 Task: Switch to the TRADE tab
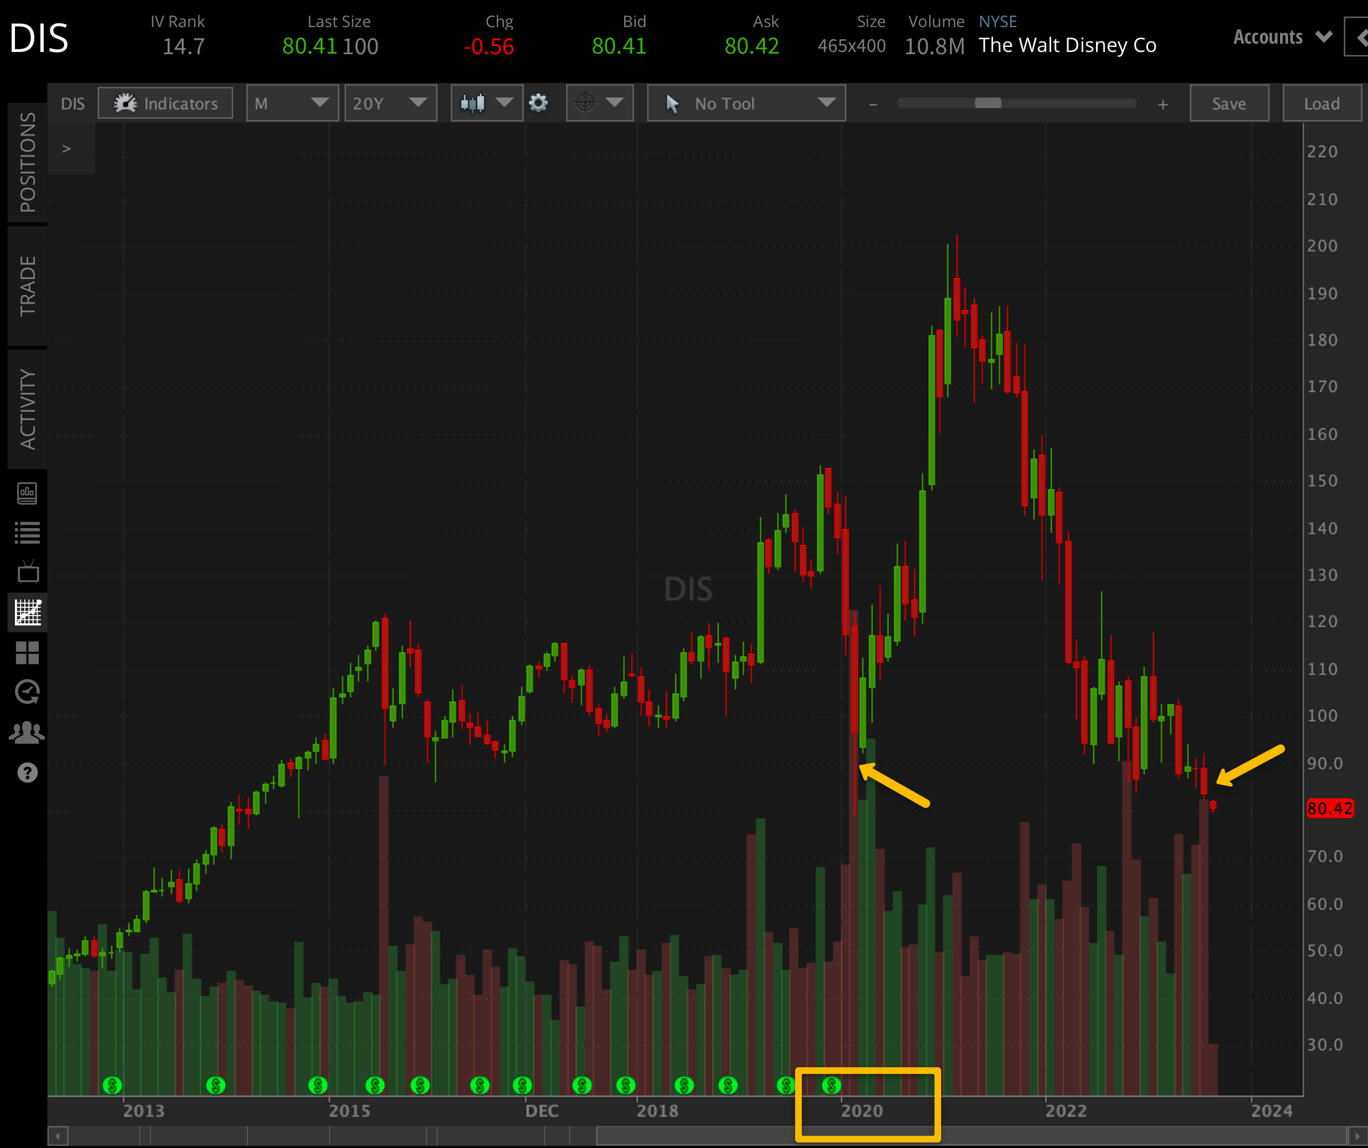tap(27, 286)
